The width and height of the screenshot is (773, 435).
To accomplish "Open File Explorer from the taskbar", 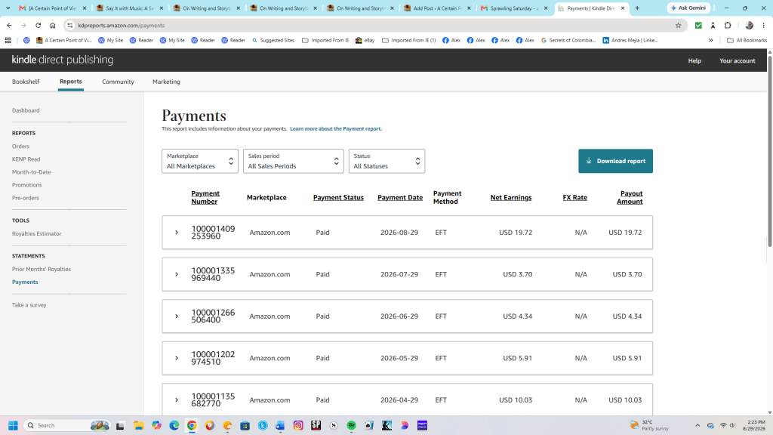I will [x=139, y=425].
